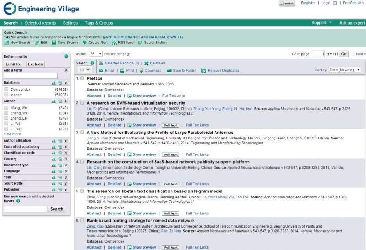Click the Login expand plus icon

[335, 3]
